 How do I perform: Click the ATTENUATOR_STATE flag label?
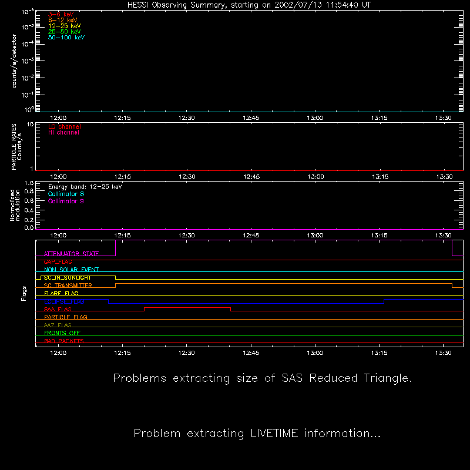click(71, 254)
